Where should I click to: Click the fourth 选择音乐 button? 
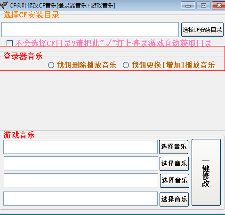(x=174, y=200)
